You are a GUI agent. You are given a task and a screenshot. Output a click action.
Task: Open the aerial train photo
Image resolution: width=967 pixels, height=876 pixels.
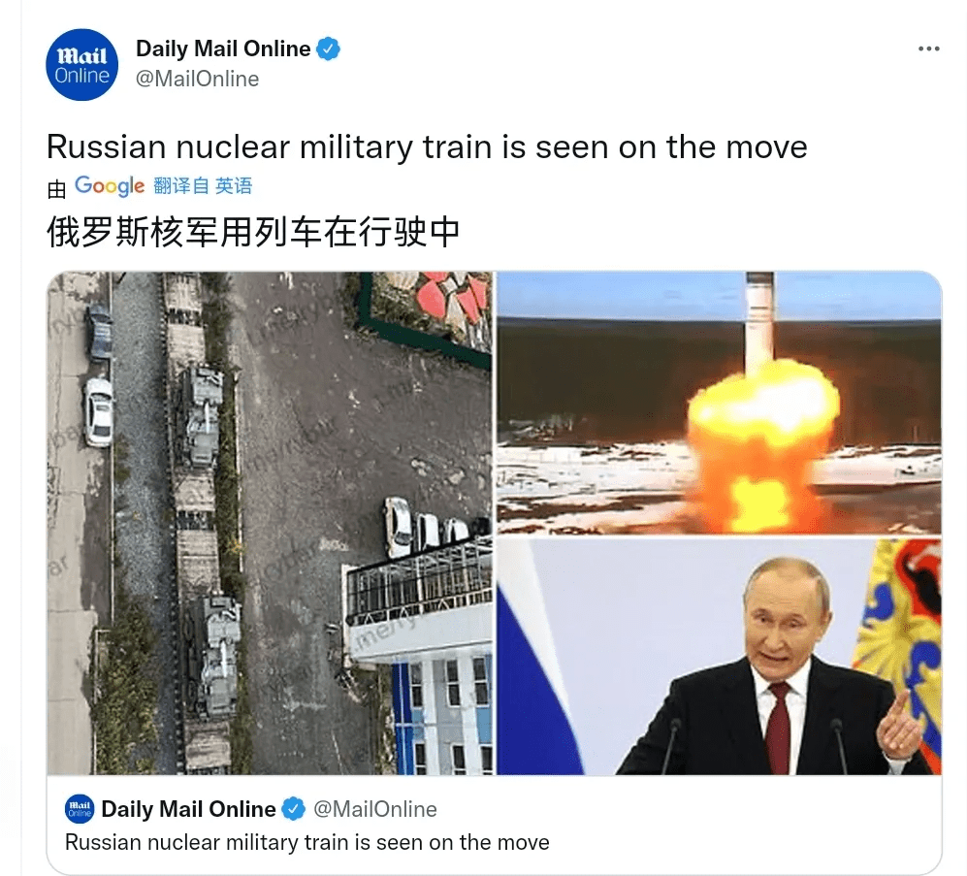270,523
